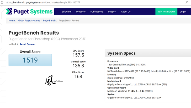
Task: Click the Log In button
Action: tap(183, 12)
